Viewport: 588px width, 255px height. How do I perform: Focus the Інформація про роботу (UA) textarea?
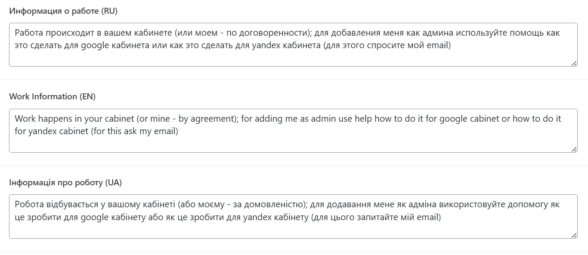(x=293, y=230)
